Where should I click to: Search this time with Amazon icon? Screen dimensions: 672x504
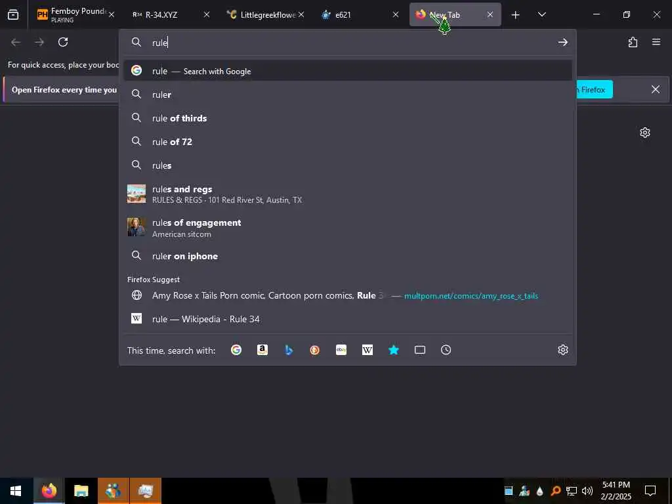262,350
